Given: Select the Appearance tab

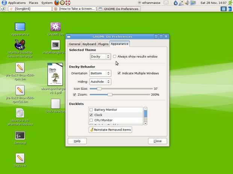Looking at the screenshot, I should [120, 44].
